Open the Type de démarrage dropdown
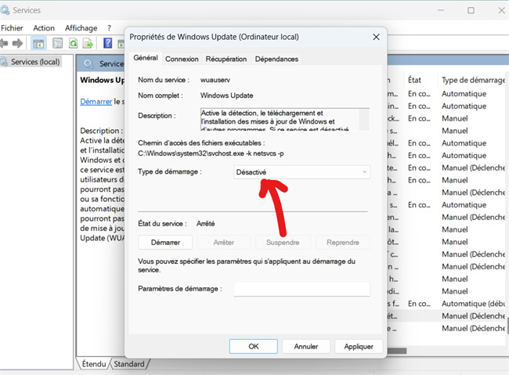Viewport: 509px width, 375px height. 301,172
